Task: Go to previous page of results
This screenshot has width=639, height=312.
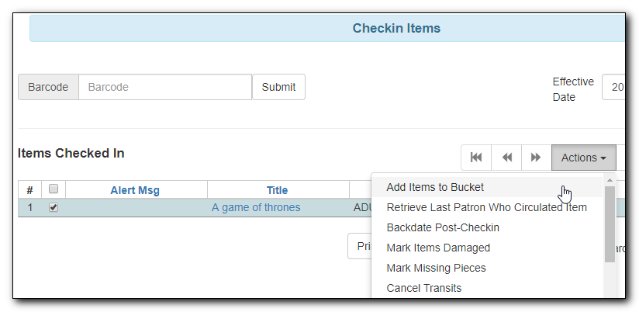Action: click(506, 158)
